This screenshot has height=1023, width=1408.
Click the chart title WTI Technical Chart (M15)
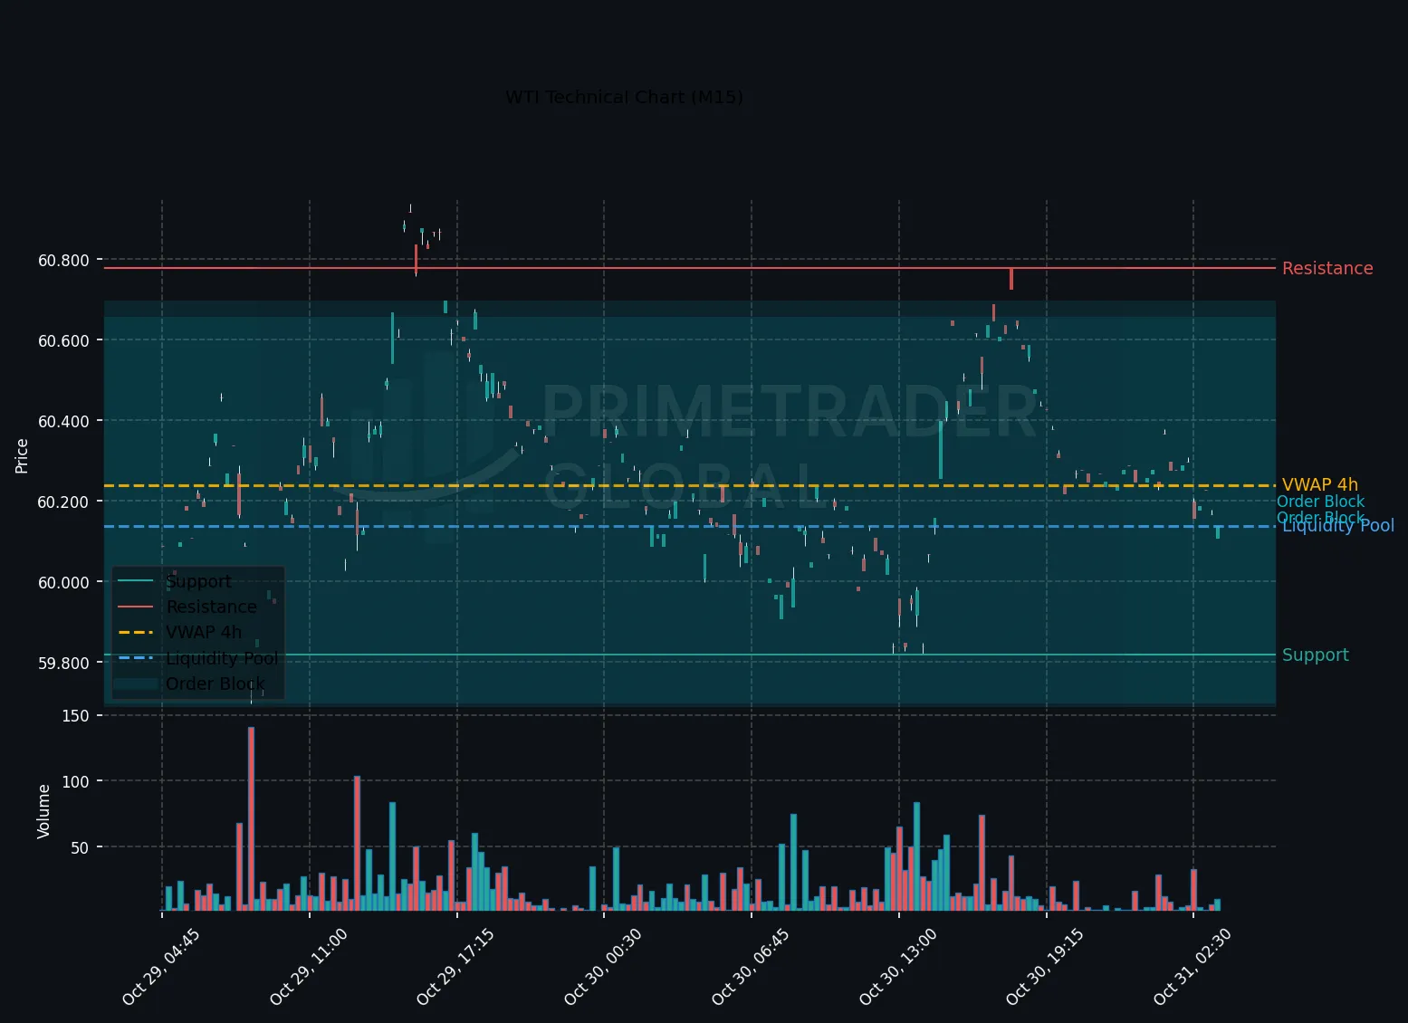[x=624, y=97]
